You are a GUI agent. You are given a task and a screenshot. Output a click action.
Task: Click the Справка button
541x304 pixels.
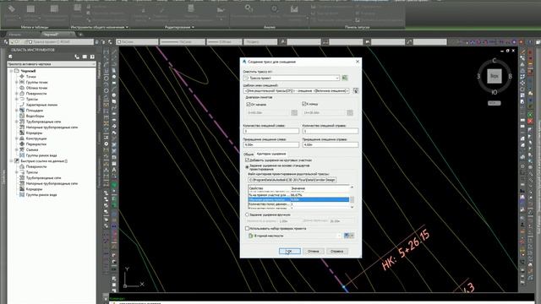coord(336,252)
